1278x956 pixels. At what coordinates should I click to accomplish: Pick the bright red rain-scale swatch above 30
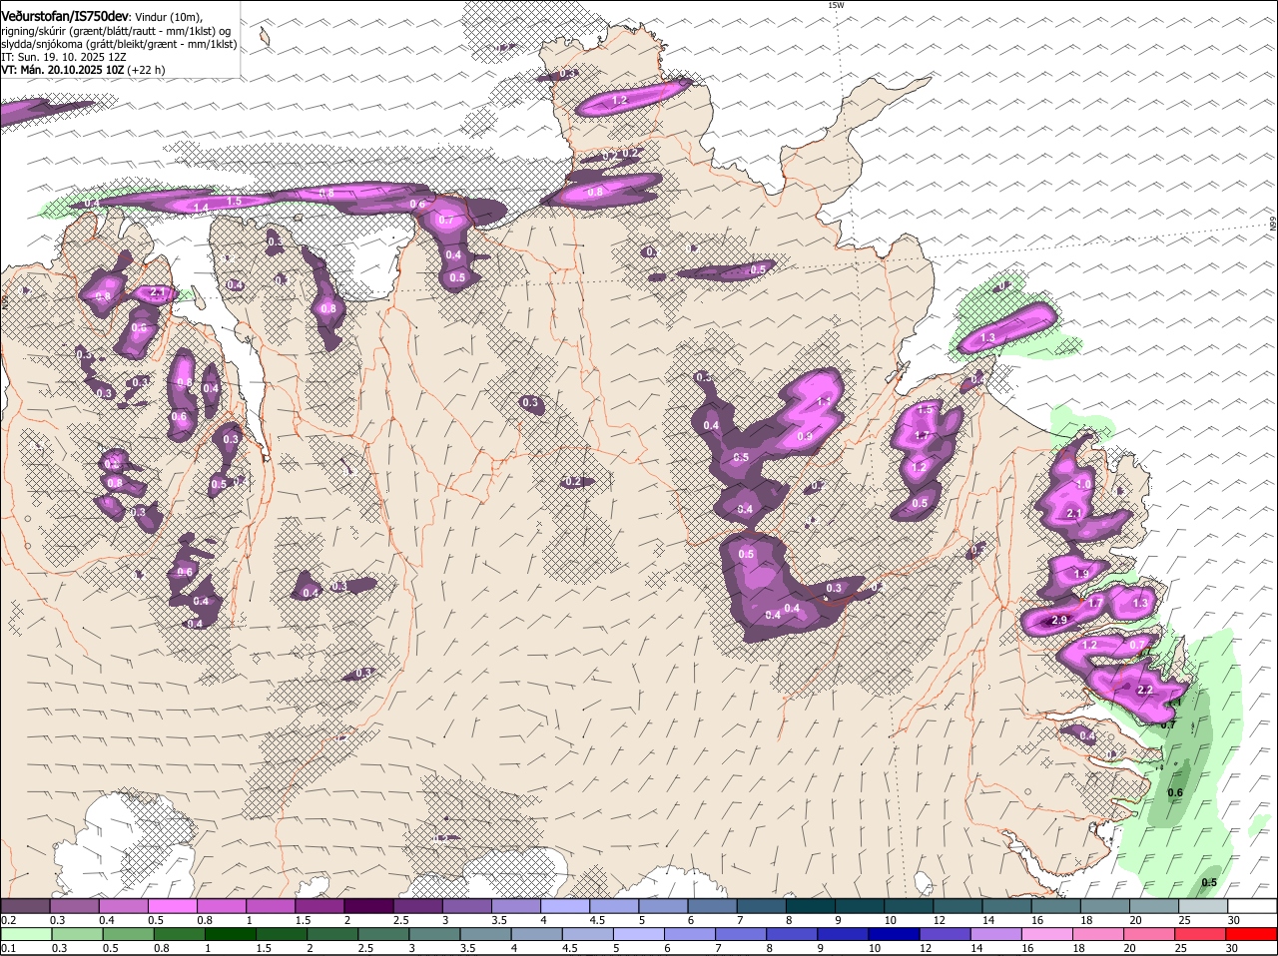point(1252,934)
